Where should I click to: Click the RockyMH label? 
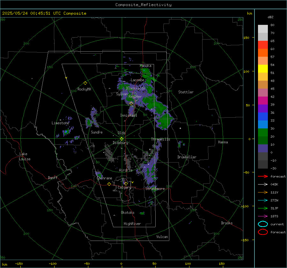84,89
